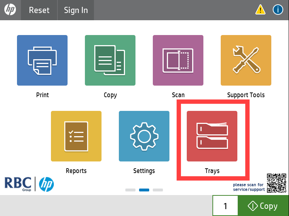Tap the service support QR code
Image resolution: width=289 pixels, height=216 pixels.
click(x=276, y=183)
